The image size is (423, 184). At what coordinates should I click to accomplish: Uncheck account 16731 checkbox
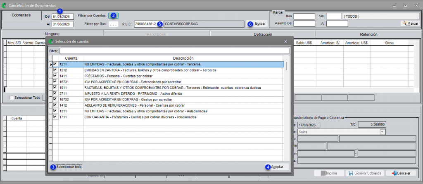[x=55, y=82]
